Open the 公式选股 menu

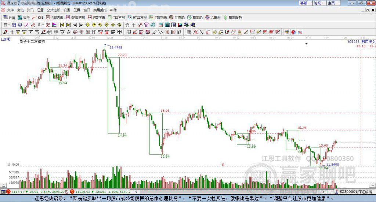coord(54,10)
